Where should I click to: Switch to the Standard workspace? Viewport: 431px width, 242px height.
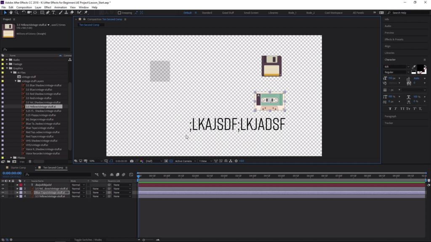(207, 13)
